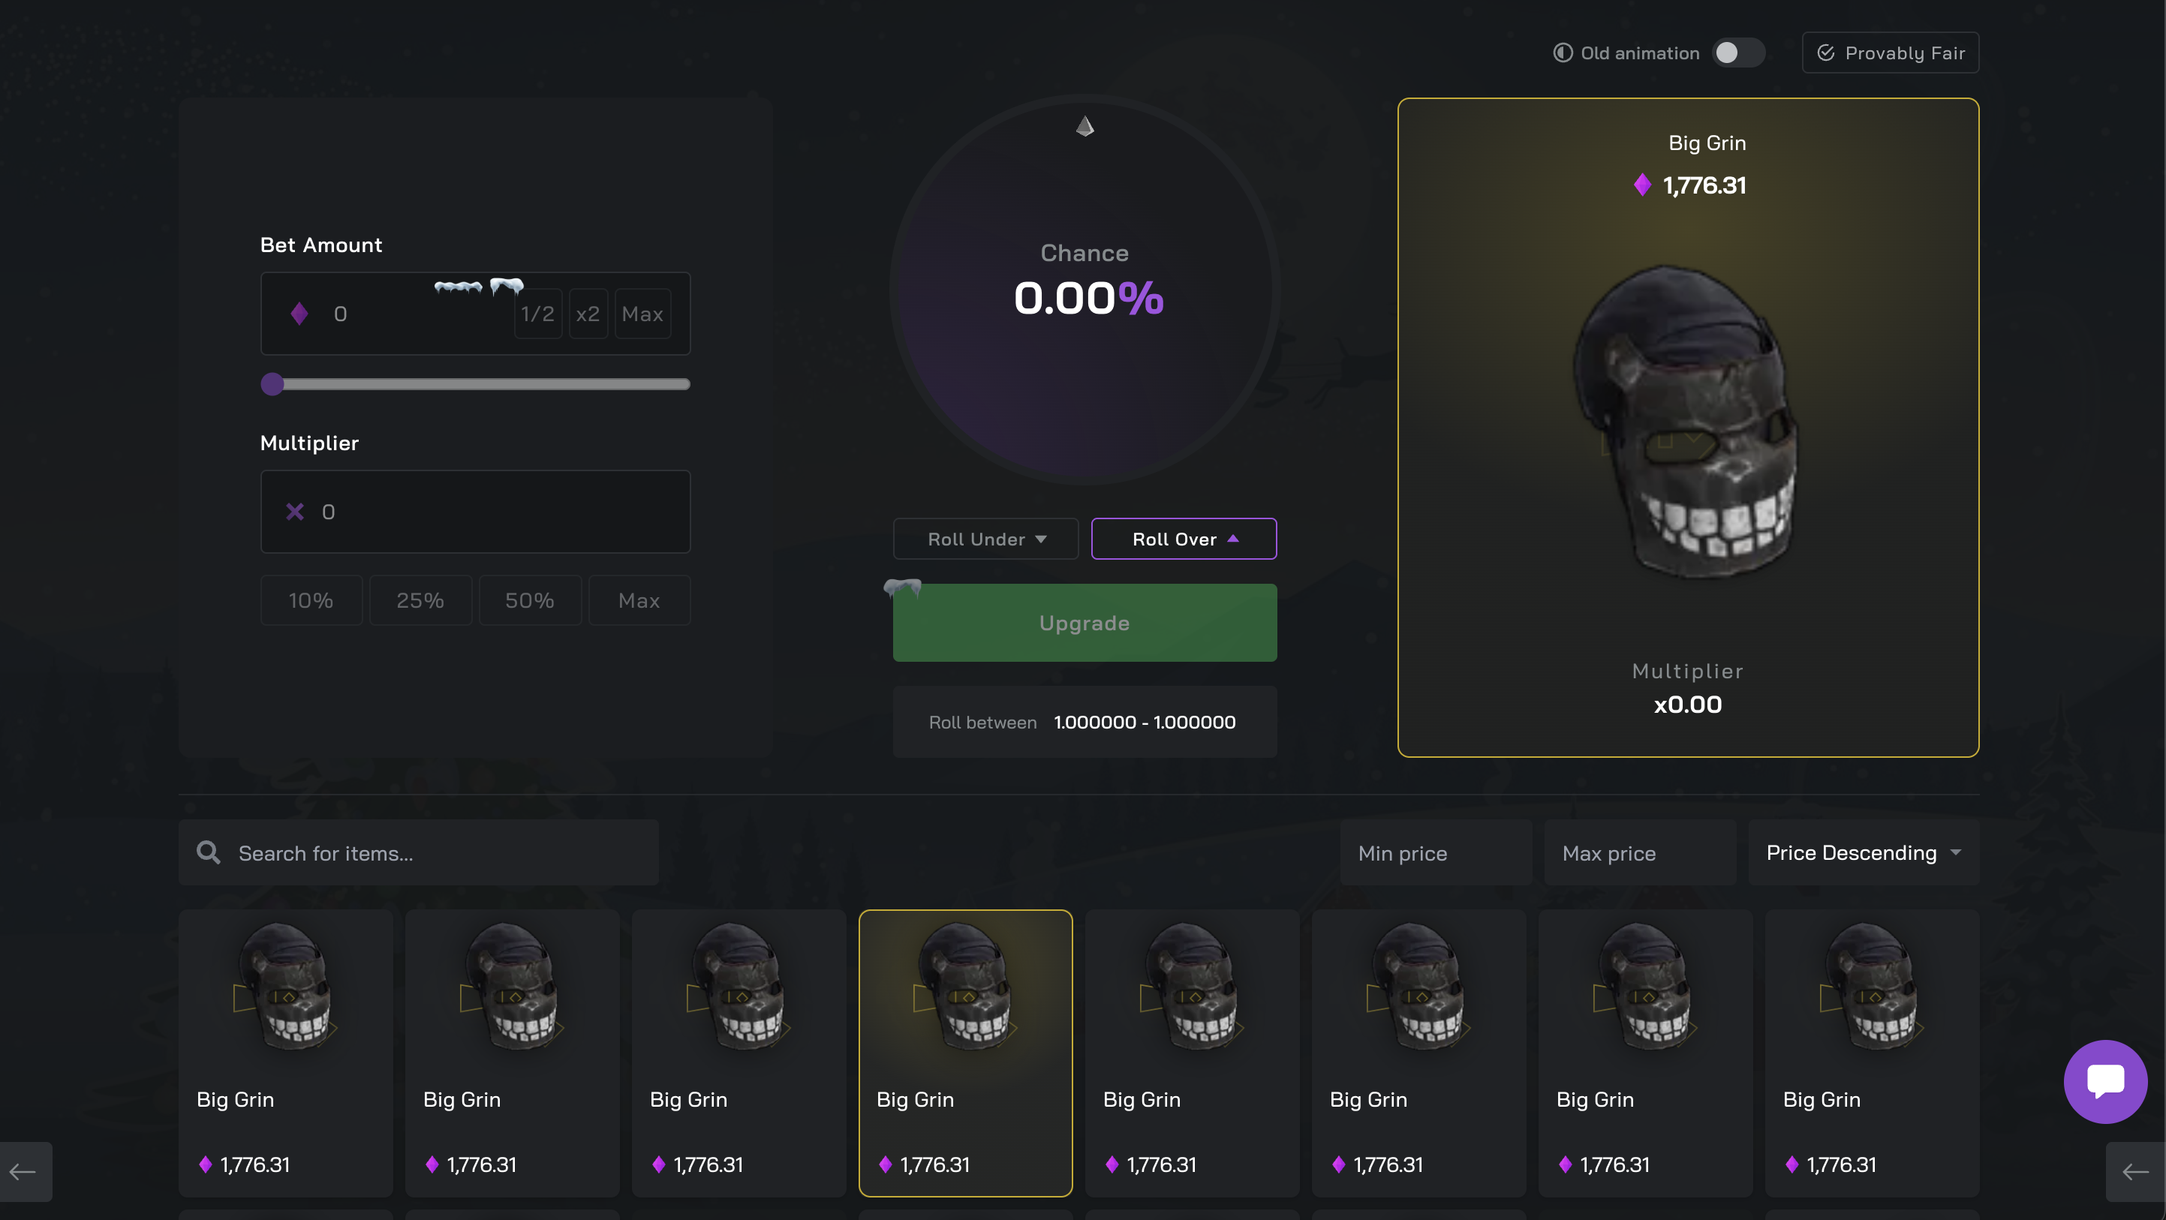The image size is (2166, 1220).
Task: Choose the 25% multiplier preset
Action: click(x=420, y=600)
